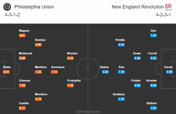Select goalkeeper Blake's name
The width and height of the screenshot is (176, 114).
(x=7, y=67)
